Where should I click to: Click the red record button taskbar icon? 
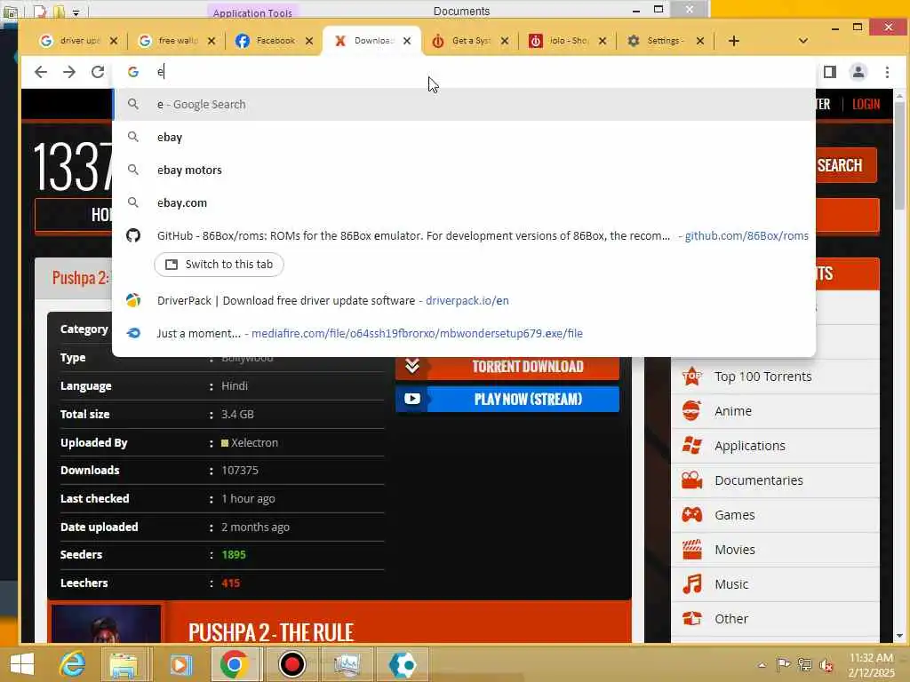[x=291, y=664]
